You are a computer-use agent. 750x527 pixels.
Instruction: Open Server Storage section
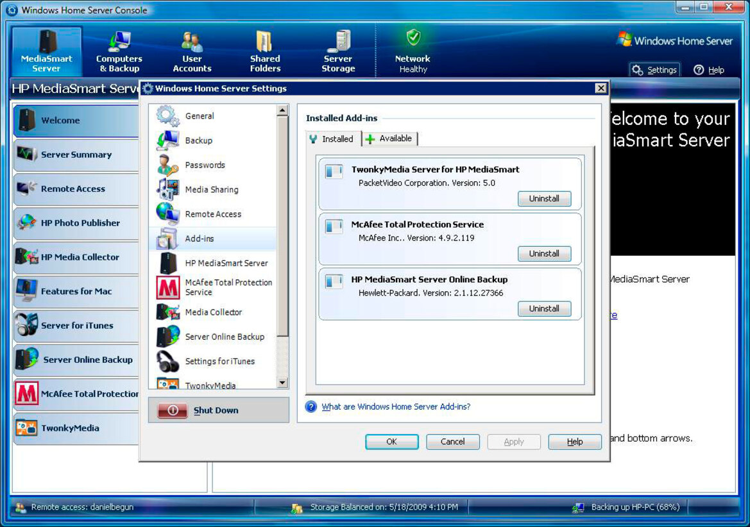click(338, 51)
